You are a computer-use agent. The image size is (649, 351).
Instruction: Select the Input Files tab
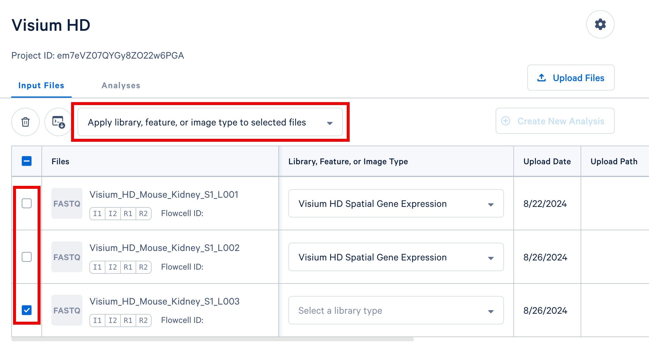(x=41, y=86)
